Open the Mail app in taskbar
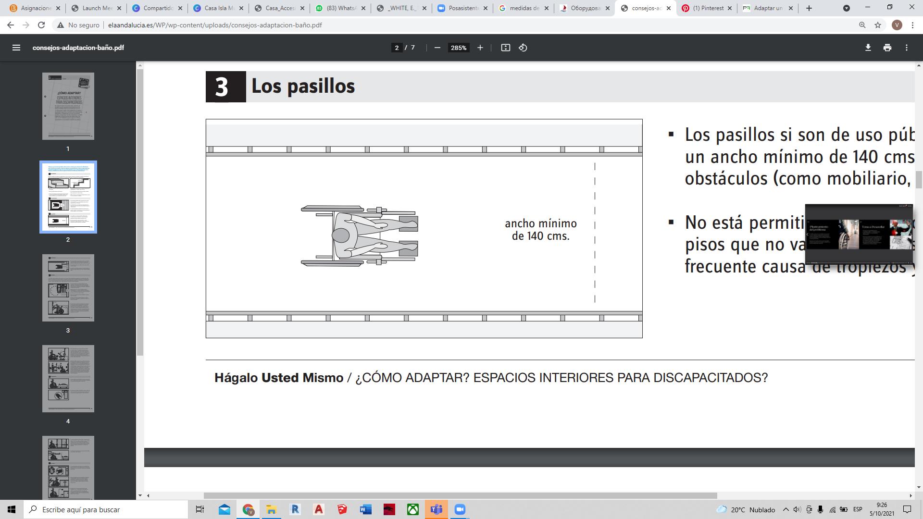 (225, 509)
